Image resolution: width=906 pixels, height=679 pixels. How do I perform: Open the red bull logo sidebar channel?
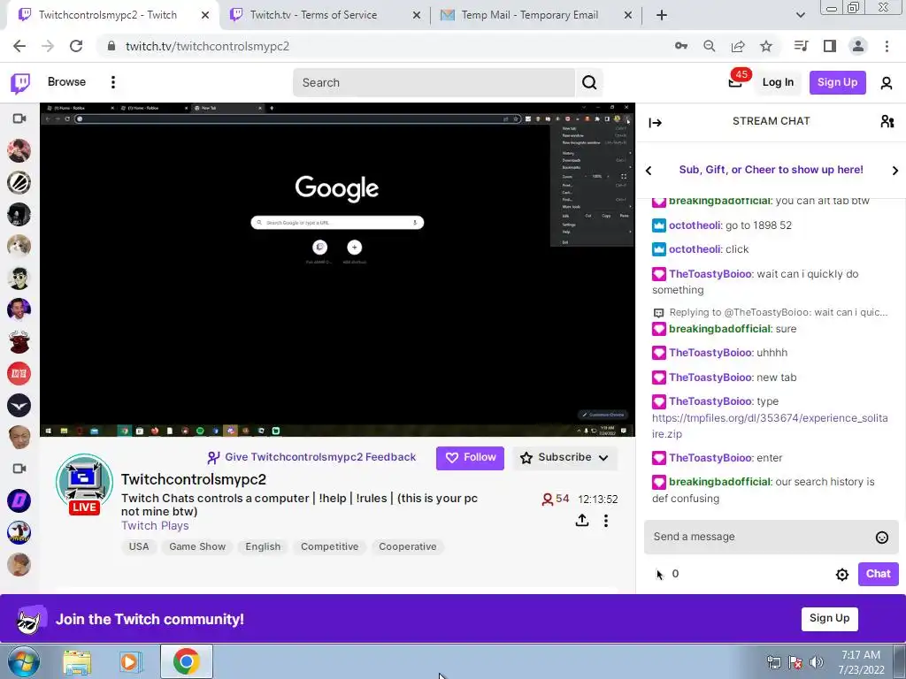[19, 342]
